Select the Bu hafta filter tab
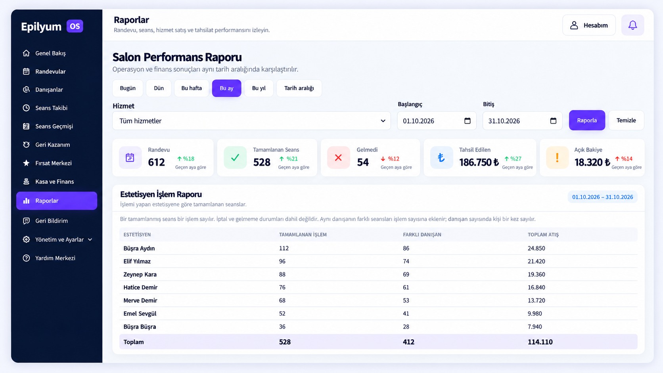 point(192,88)
